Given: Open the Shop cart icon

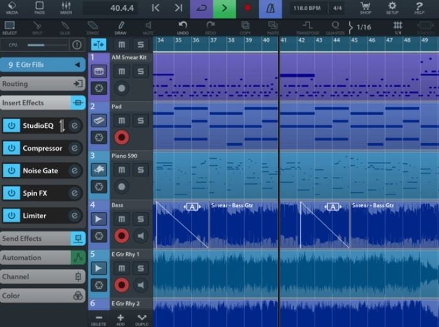Looking at the screenshot, I should pyautogui.click(x=366, y=8).
